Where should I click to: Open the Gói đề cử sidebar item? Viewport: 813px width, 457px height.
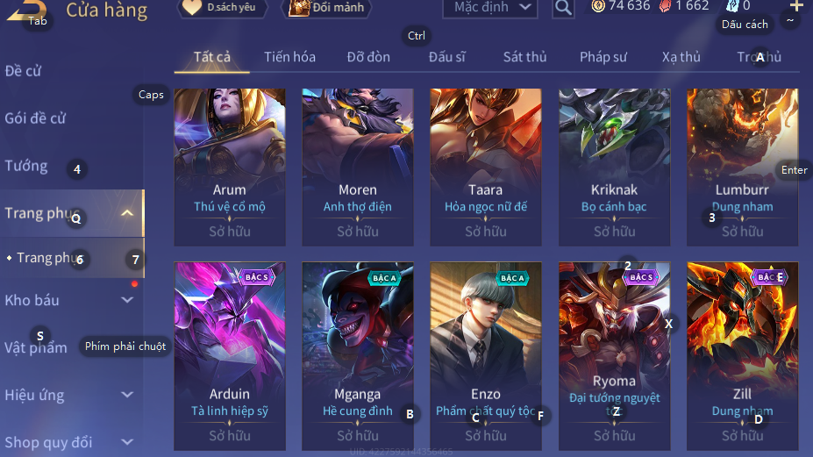tap(35, 118)
